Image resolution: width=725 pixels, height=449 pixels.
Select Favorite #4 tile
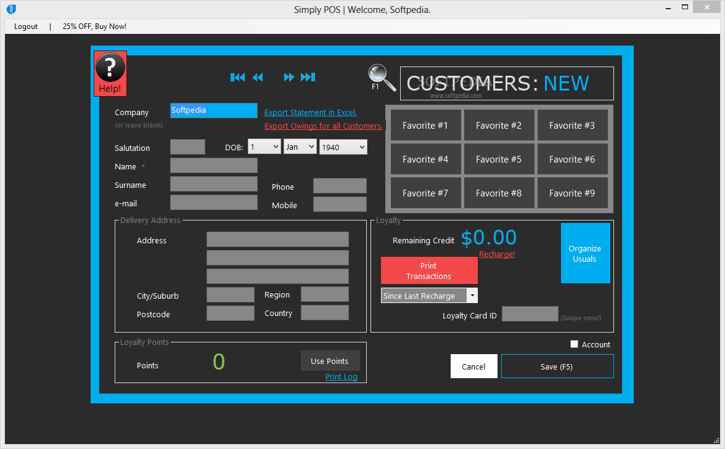point(425,159)
